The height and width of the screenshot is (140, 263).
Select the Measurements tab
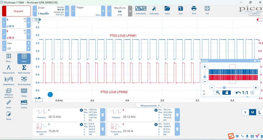coord(148,106)
